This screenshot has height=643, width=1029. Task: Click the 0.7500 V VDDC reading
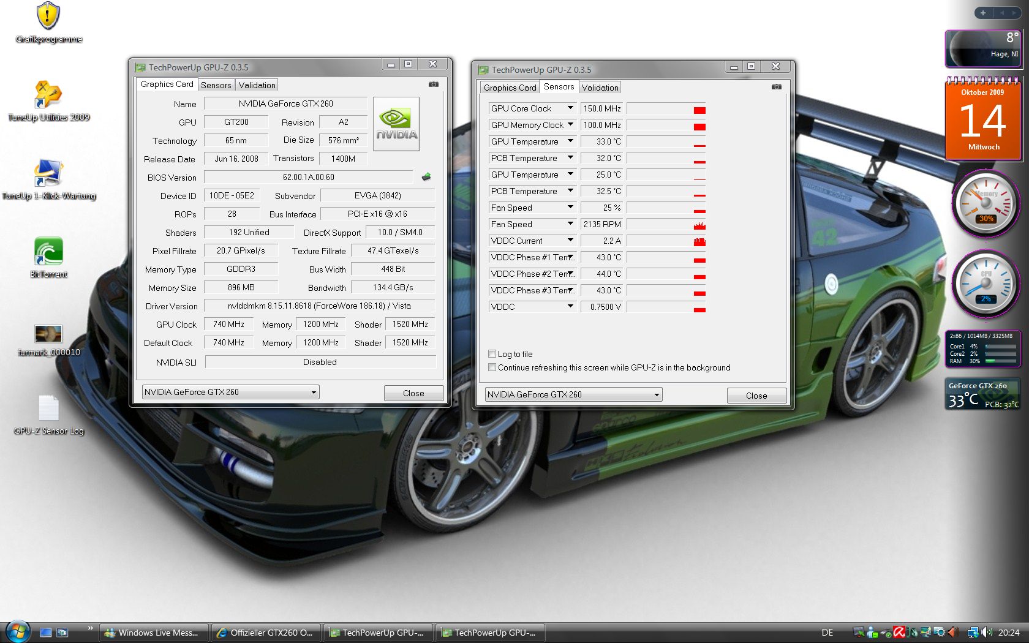[x=601, y=307]
